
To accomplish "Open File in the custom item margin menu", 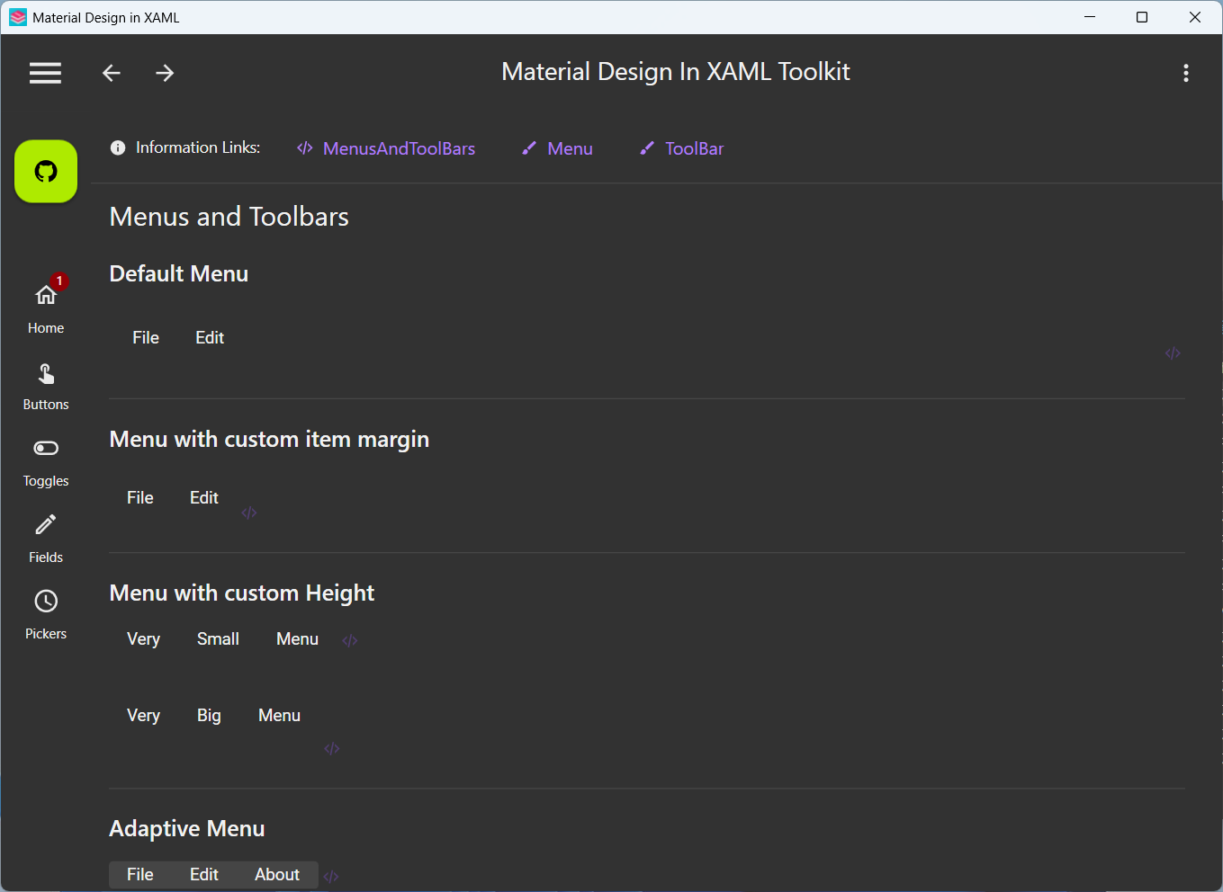I will point(140,498).
